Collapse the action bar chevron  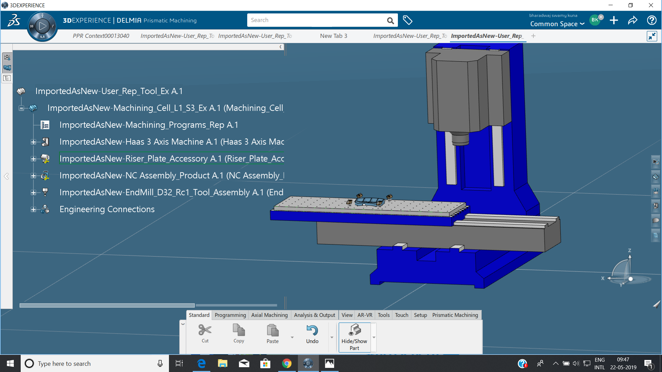183,324
